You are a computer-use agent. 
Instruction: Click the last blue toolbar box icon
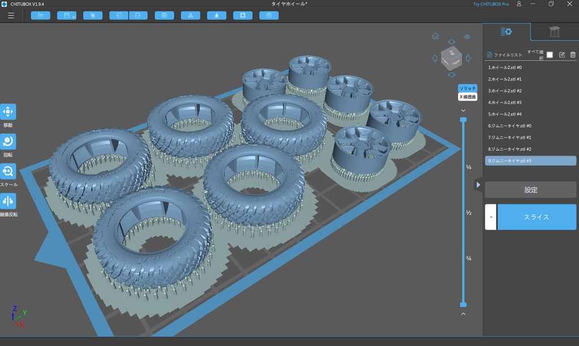(269, 15)
